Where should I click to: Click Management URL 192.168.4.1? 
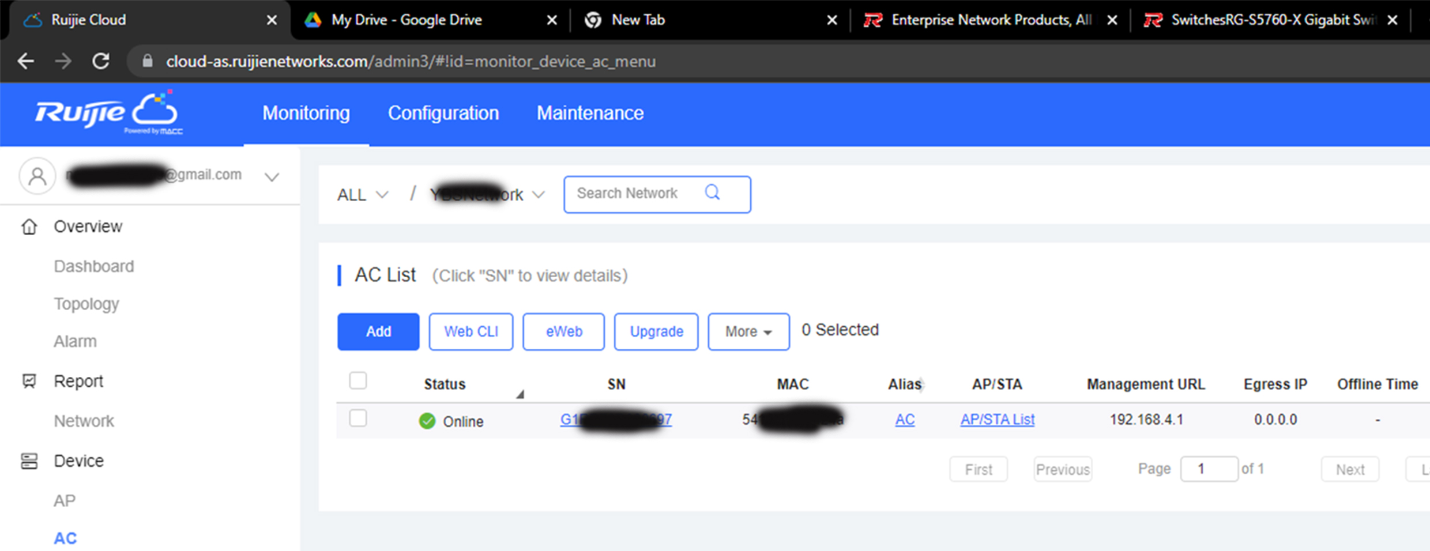(x=1146, y=420)
